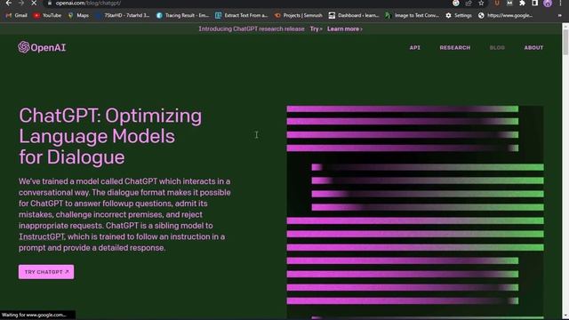Click the browser forward arrow
Viewport: 569px width, 320px height.
pos(21,3)
